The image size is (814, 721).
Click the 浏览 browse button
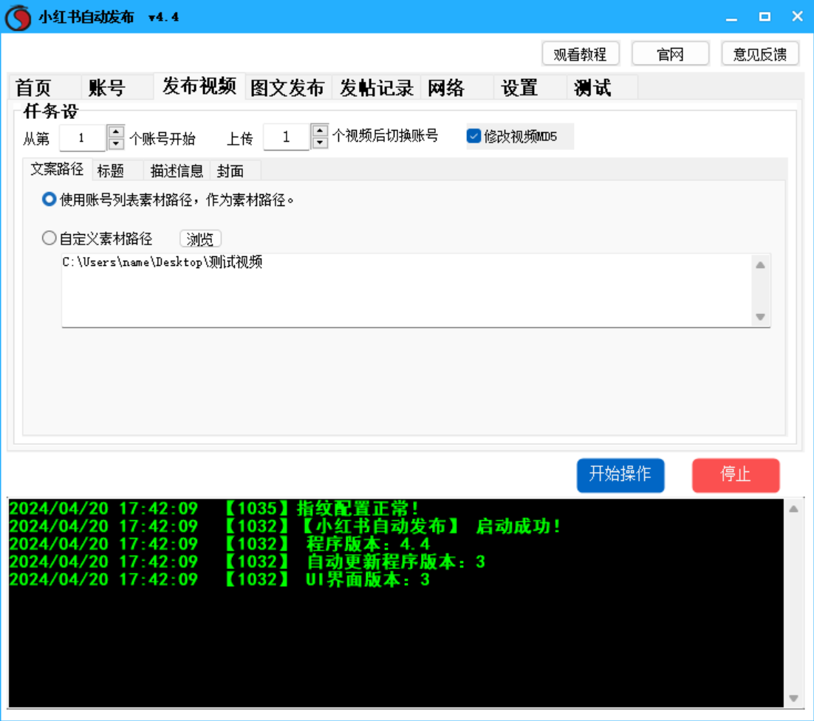(x=200, y=239)
